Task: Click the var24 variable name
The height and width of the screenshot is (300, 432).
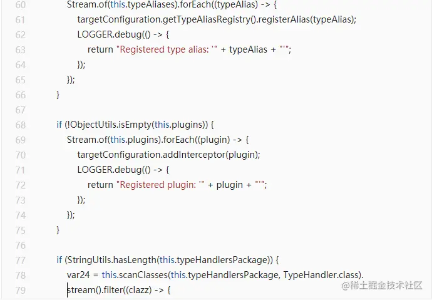Action: point(78,275)
